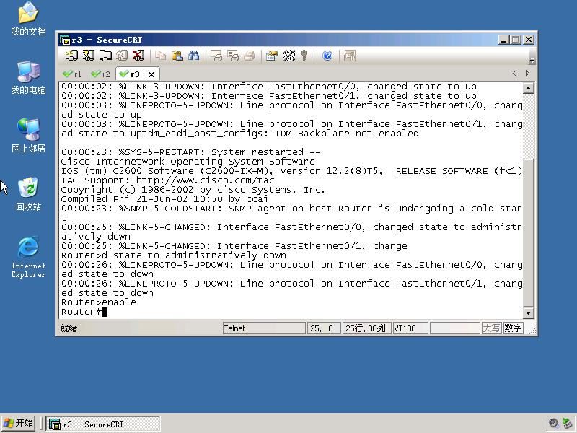Select the 我的电脑 desktop icon
Screen dimensions: 577x433
point(28,77)
